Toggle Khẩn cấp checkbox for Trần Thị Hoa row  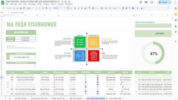(97, 77)
